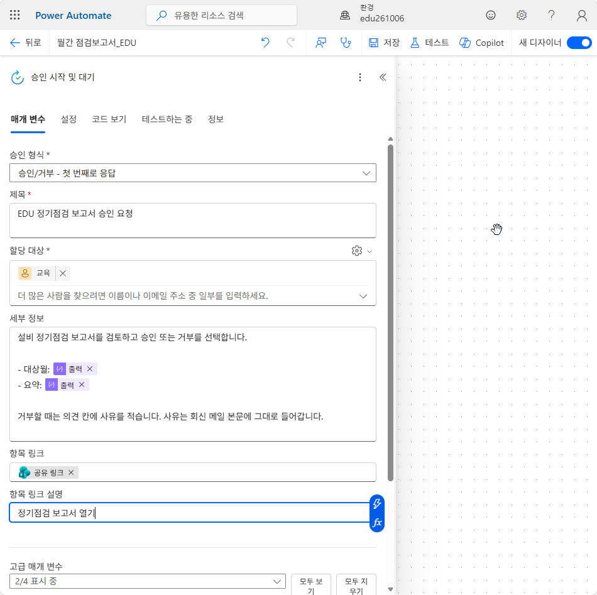597x595 pixels.
Task: Open dynamic content lightning button
Action: 377,503
